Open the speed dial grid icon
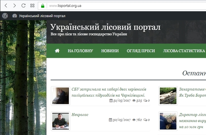206x135 pixels. coord(32,5)
